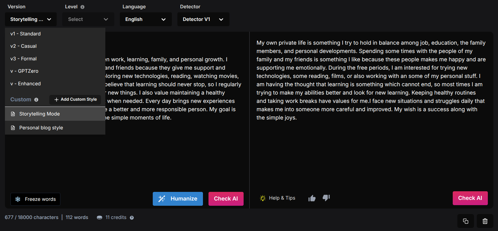This screenshot has width=498, height=231.
Task: Copy output with the copy icon
Action: pyautogui.click(x=466, y=221)
